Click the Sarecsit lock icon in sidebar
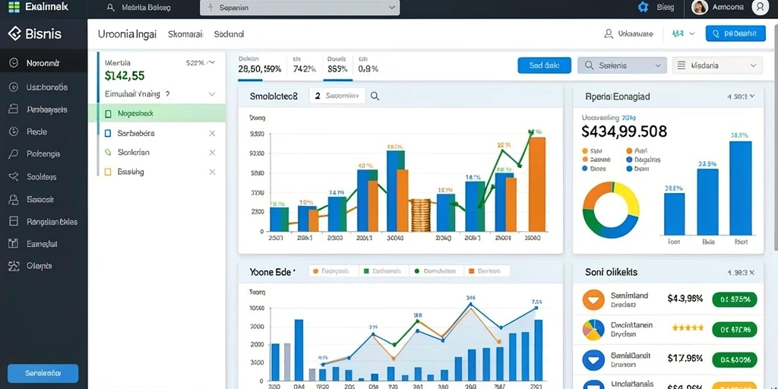 [14, 200]
